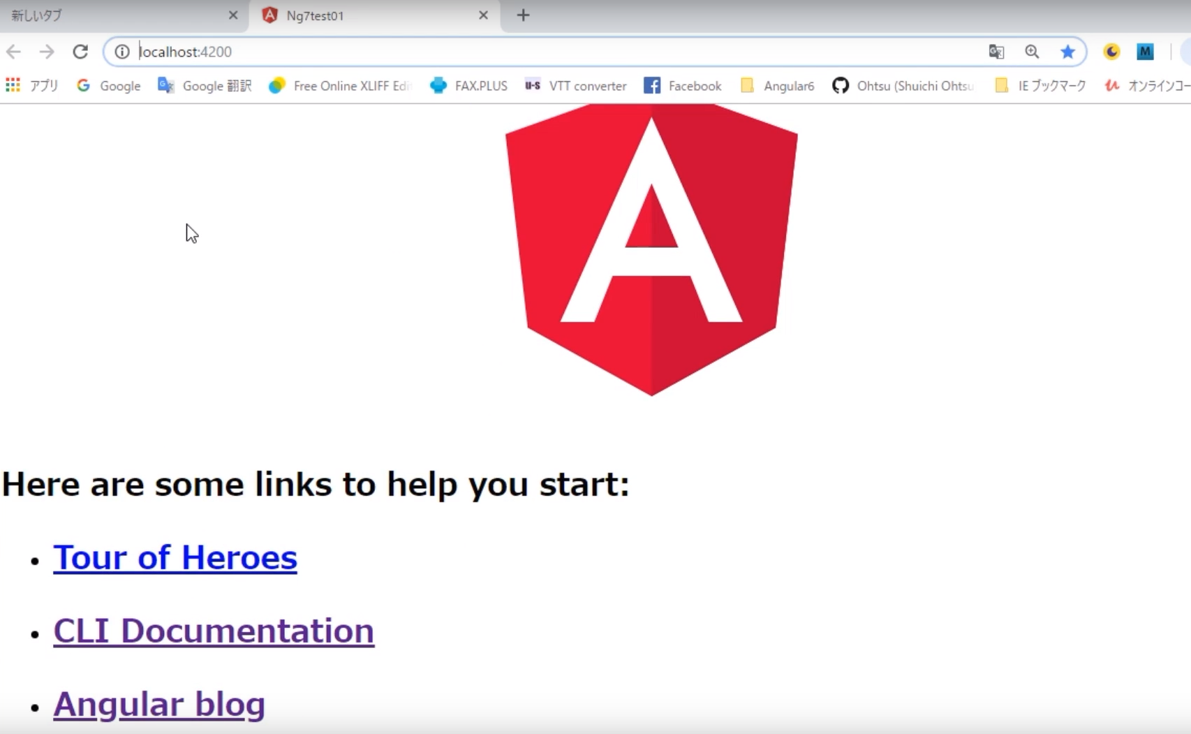Bookmark this page with the star icon
This screenshot has width=1191, height=734.
point(1067,52)
